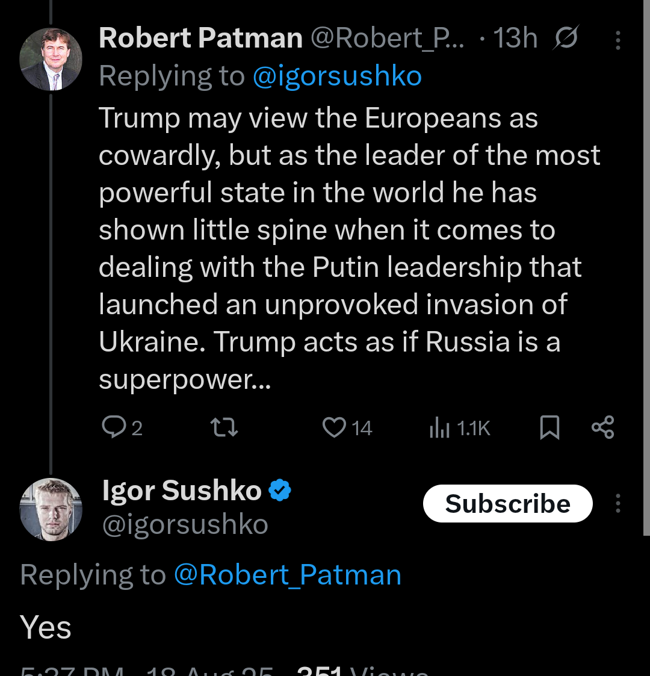Image resolution: width=650 pixels, height=676 pixels.
Task: Repost Robert Patman's tweet
Action: (224, 427)
